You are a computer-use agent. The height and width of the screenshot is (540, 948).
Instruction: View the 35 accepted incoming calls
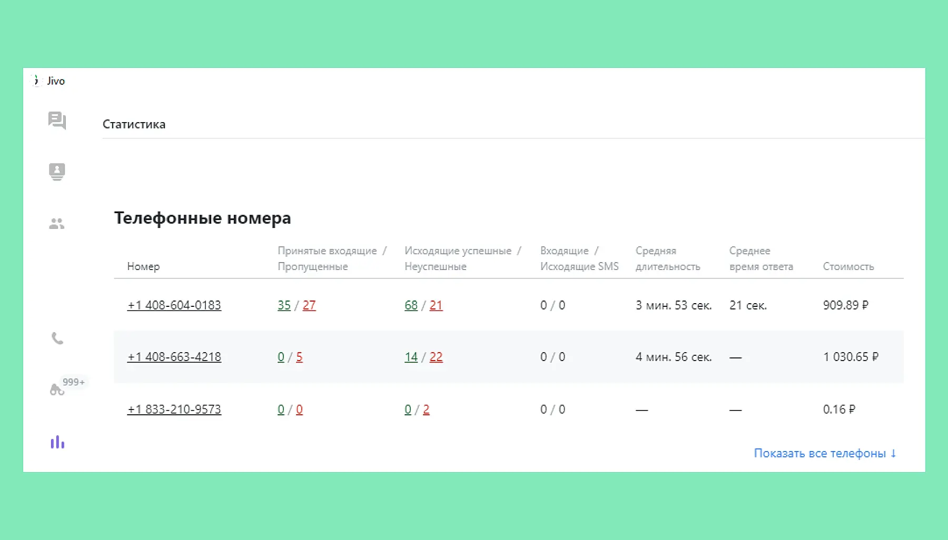[284, 305]
